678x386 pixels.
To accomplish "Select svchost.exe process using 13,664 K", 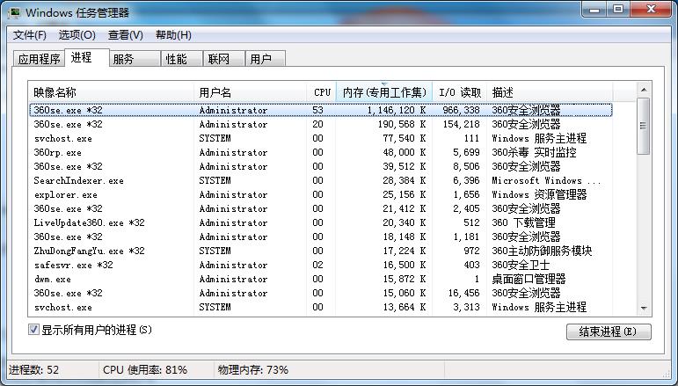I will click(321, 308).
